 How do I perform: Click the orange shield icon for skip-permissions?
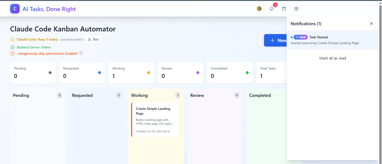[12, 53]
